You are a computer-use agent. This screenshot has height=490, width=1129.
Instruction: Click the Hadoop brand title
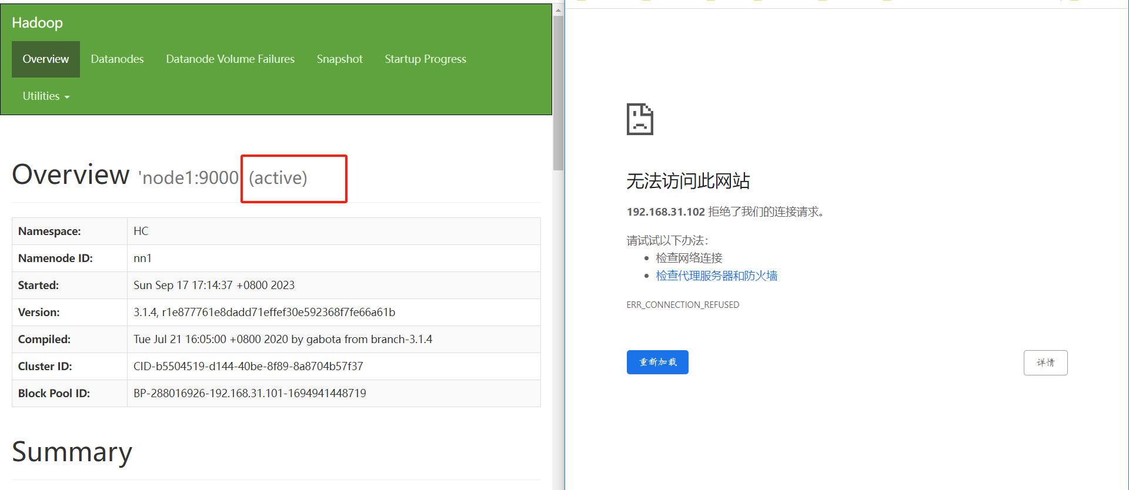37,23
